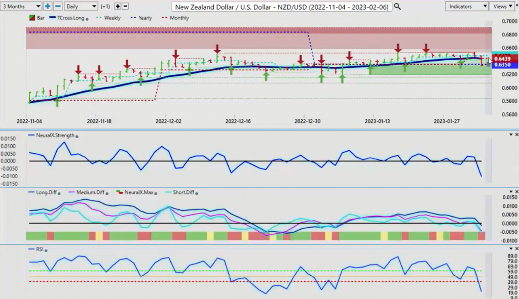519x299 pixels.
Task: Open the Daily interval dropdown
Action: (81, 6)
